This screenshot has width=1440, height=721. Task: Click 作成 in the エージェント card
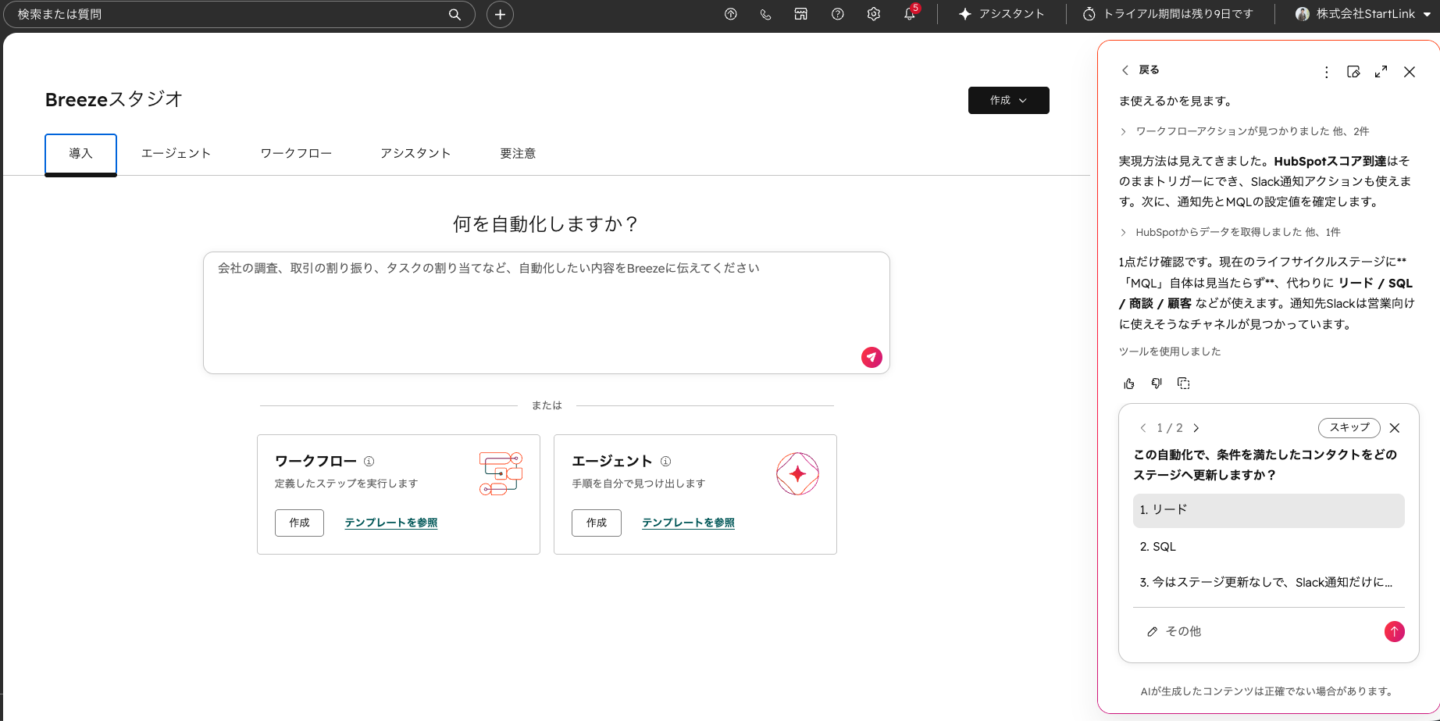(x=597, y=523)
